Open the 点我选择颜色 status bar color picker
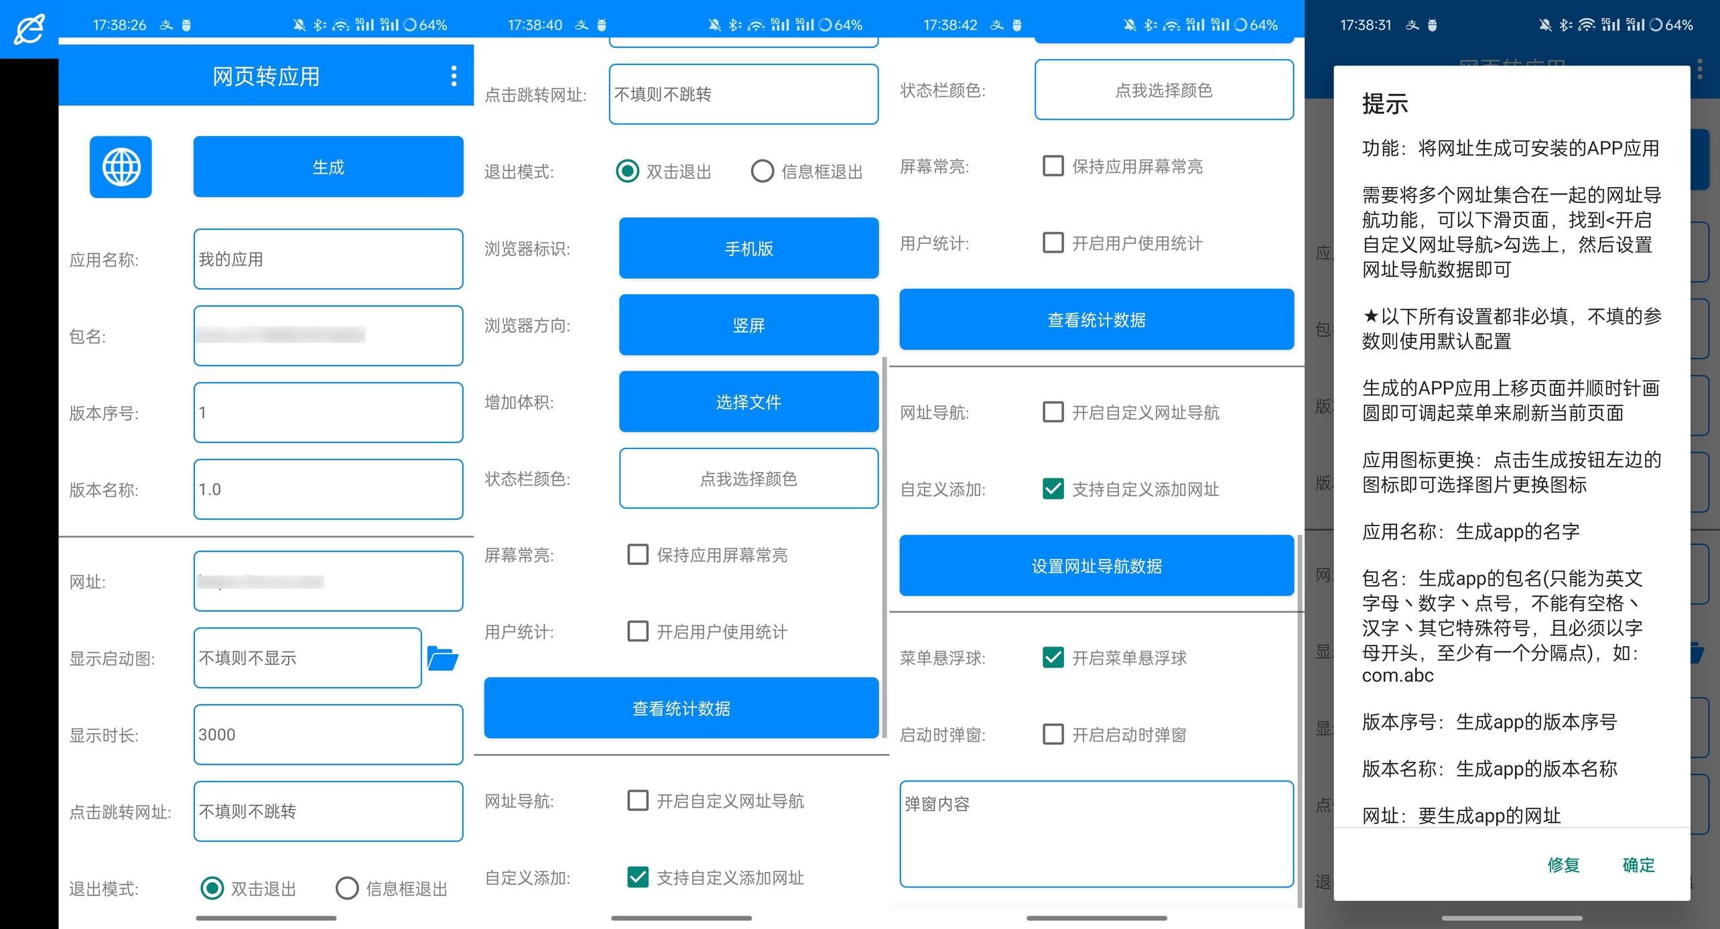Screen dimensions: 1720x929 748,479
